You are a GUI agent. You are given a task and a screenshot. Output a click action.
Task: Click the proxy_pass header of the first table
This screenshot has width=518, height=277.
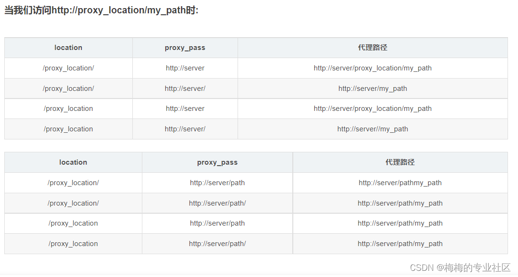185,48
